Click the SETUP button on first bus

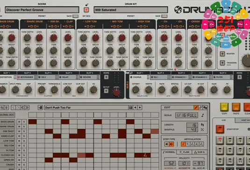click(106, 91)
